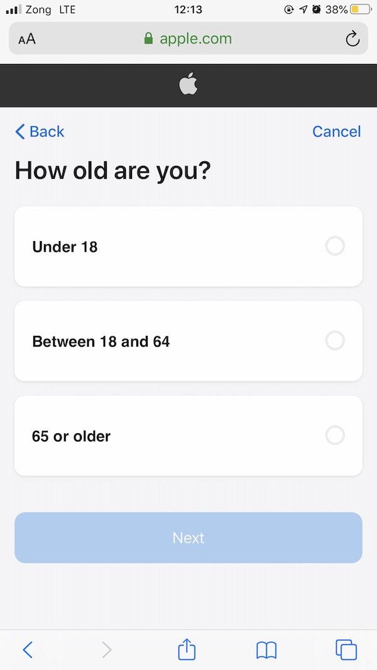The image size is (377, 670).
Task: Tap the Apple logo in header
Action: pos(188,84)
